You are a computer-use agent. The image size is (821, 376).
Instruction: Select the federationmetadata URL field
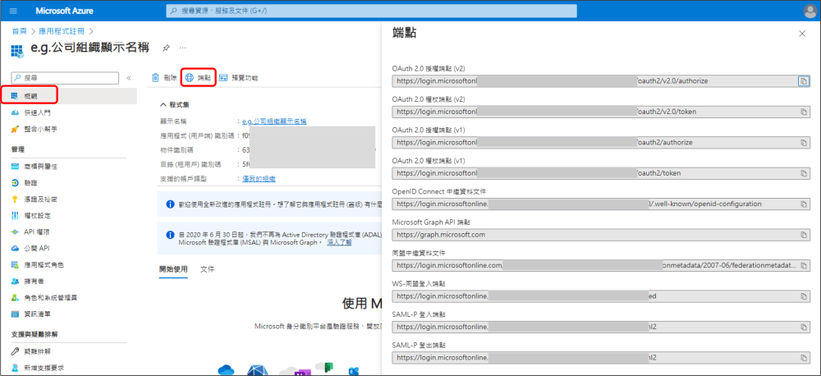point(601,265)
